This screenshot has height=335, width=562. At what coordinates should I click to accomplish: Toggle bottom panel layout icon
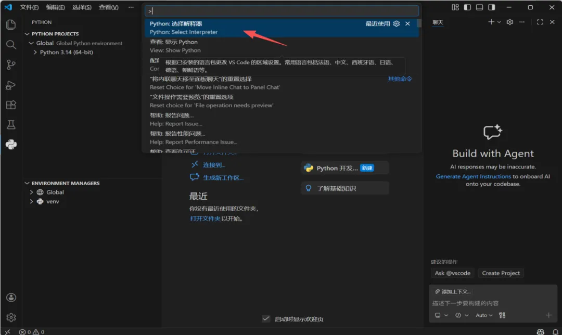(x=480, y=7)
